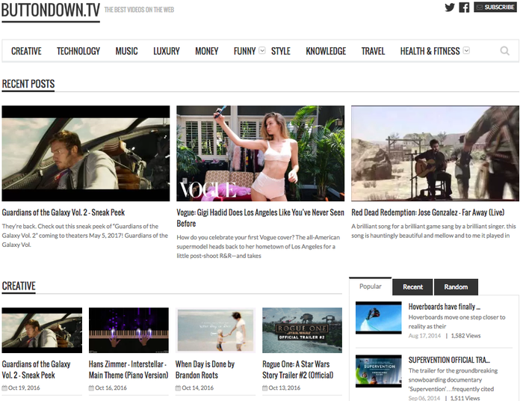Open the Facebook page icon
The image size is (523, 401).
coord(464,7)
